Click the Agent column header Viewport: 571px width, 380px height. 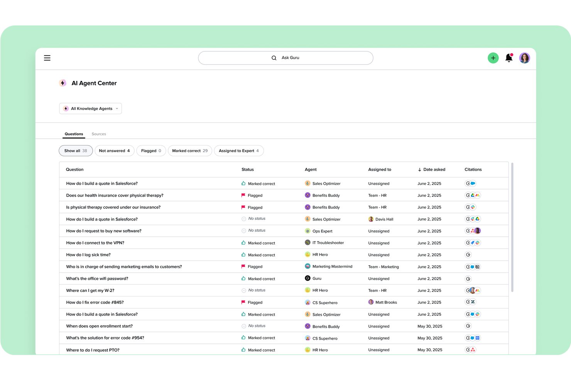(x=311, y=169)
